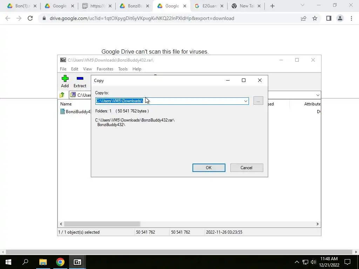Screen dimensions: 359x269
Task: Open Chrome tab search chevron
Action: click(303, 5)
